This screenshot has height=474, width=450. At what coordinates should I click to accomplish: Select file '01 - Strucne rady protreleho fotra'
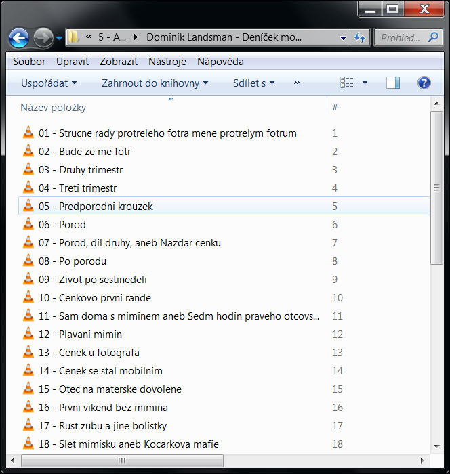point(224,133)
